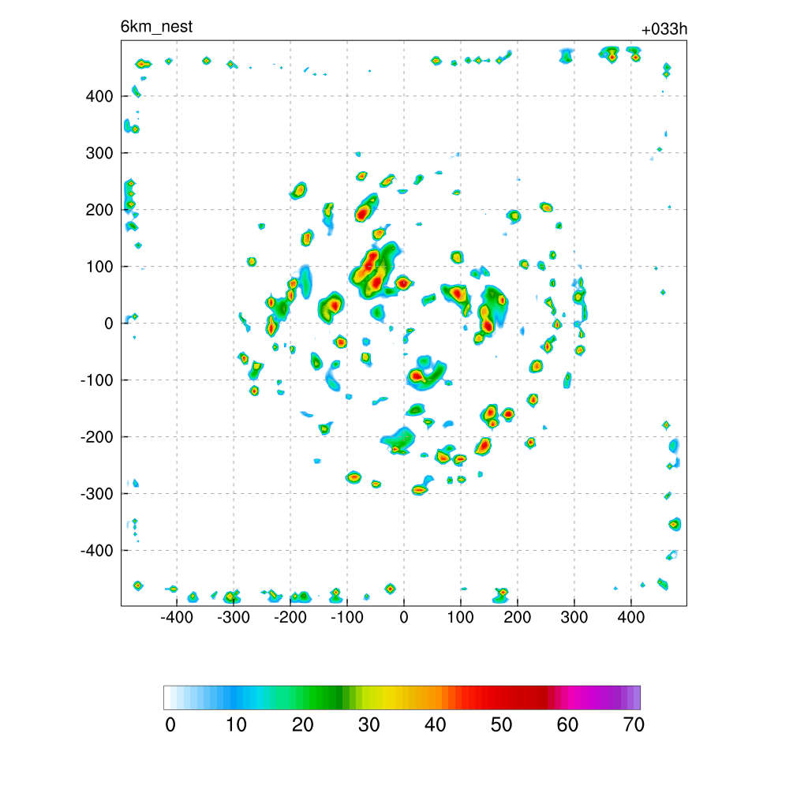This screenshot has width=808, height=808.
Task: Pick horizontal axis tick label "300"
Action: (574, 617)
